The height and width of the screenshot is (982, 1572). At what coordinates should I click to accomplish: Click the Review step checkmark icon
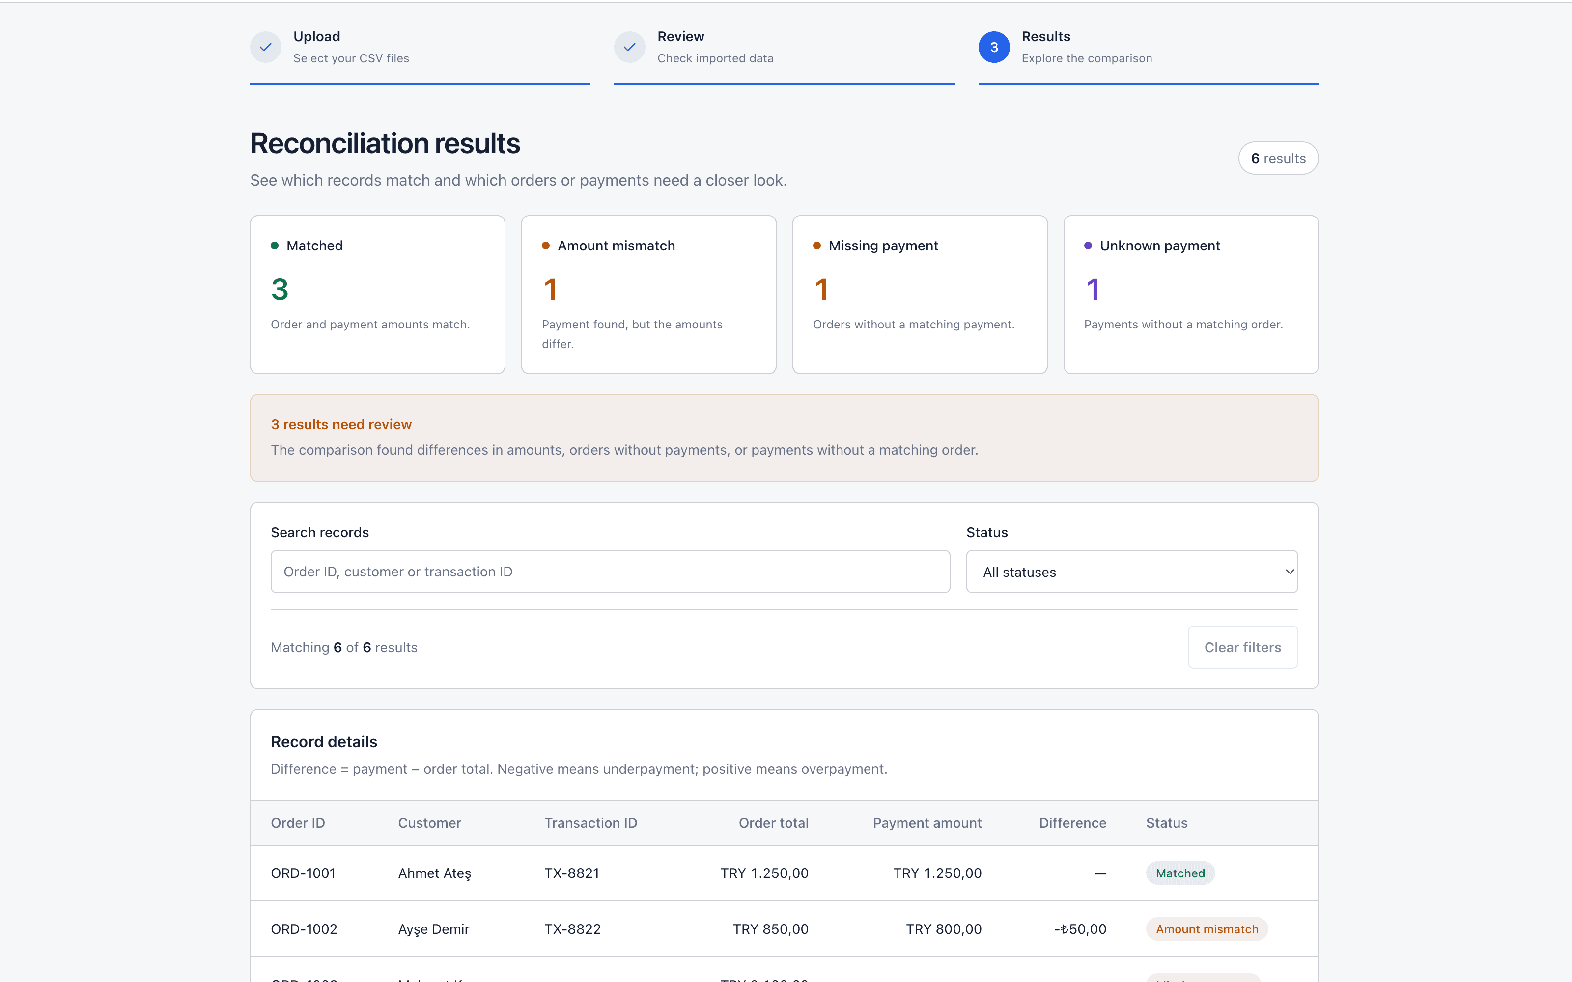[x=629, y=47]
